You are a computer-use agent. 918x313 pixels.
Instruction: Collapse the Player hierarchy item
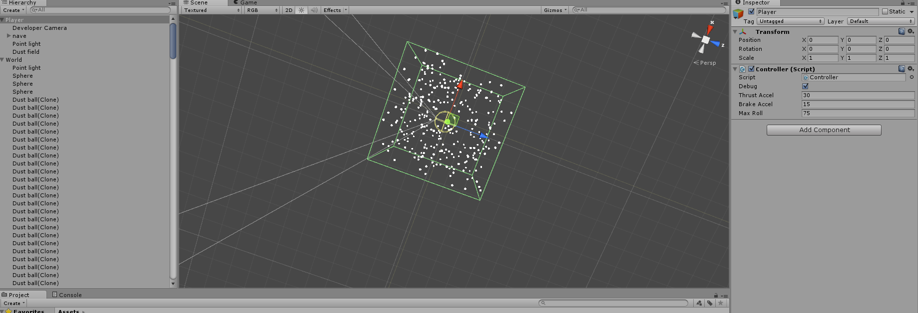coord(2,20)
